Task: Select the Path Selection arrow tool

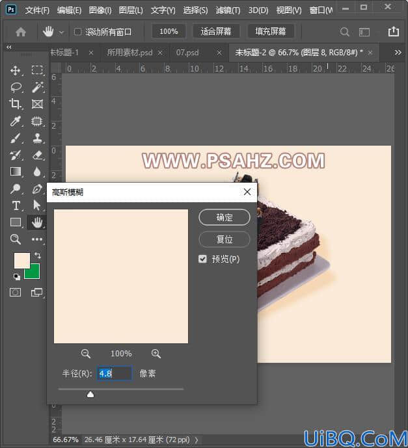Action: pos(37,205)
